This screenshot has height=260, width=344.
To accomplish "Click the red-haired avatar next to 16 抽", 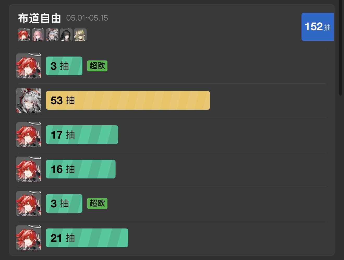I will 29,169.
